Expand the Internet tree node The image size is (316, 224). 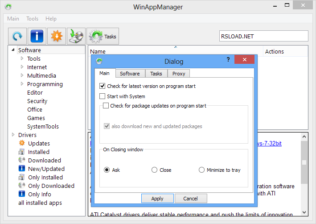[x=22, y=67]
